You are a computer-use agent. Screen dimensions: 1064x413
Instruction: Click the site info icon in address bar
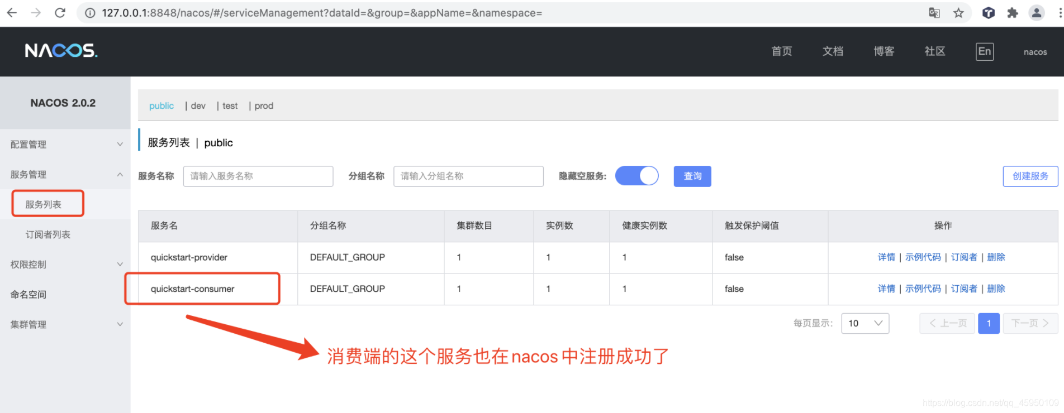(x=90, y=13)
